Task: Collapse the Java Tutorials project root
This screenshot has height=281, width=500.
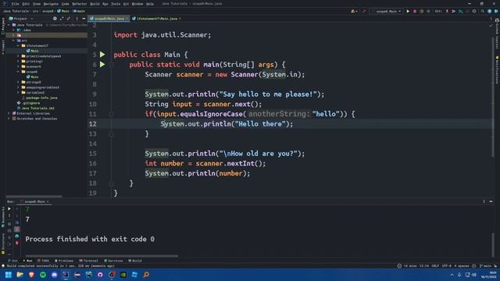Action: 9,25
